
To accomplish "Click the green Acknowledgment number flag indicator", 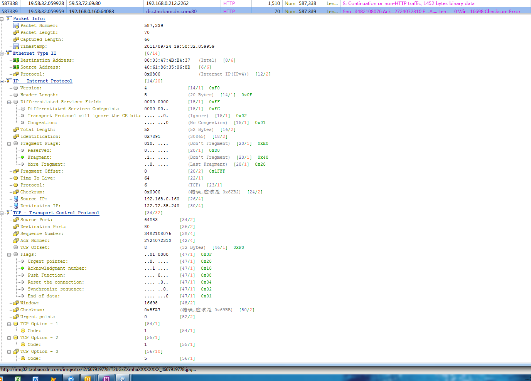I will click(x=23, y=268).
